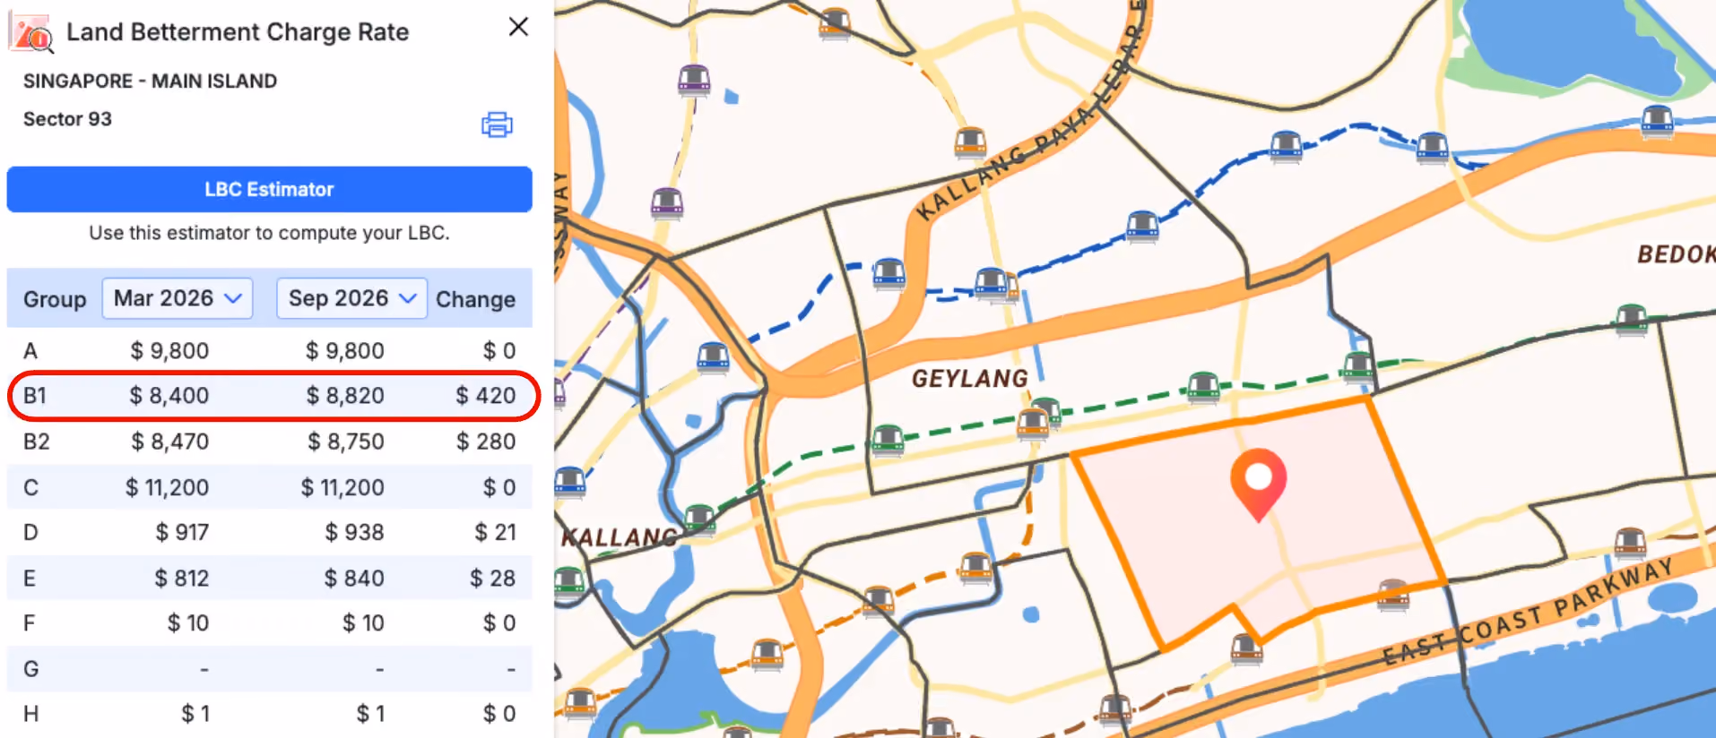The height and width of the screenshot is (738, 1716).
Task: Open the Sep 2026 period dropdown
Action: click(x=352, y=298)
